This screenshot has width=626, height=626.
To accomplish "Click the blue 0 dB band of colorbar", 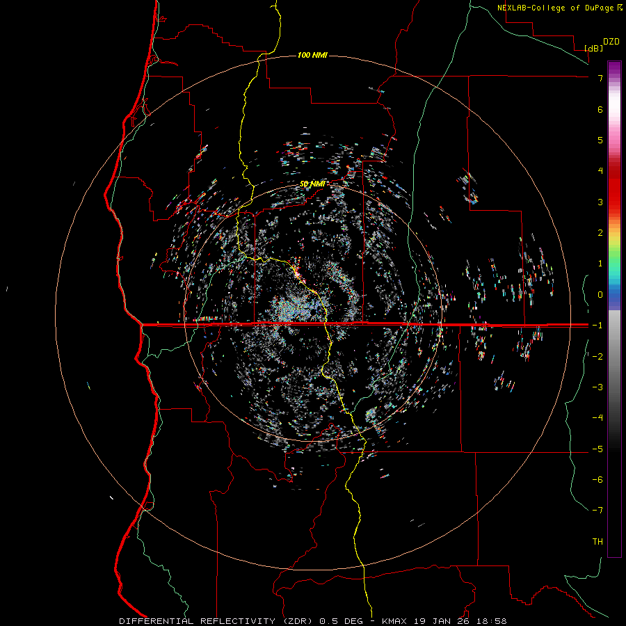I will coord(614,296).
